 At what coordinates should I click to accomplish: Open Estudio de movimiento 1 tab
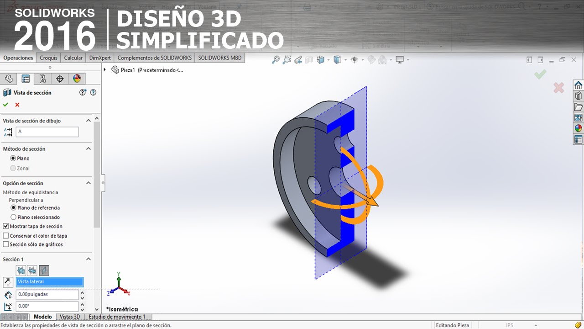coord(117,317)
